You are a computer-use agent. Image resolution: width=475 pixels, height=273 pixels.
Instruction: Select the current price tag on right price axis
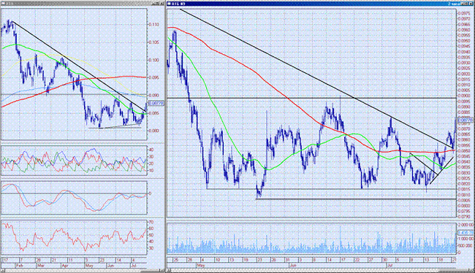pyautogui.click(x=465, y=120)
